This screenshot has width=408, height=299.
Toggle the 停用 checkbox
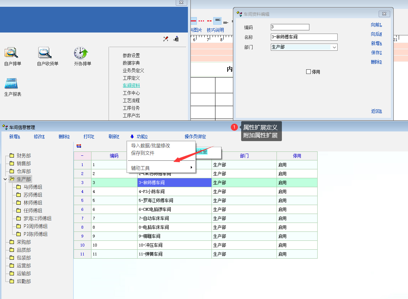(309, 72)
